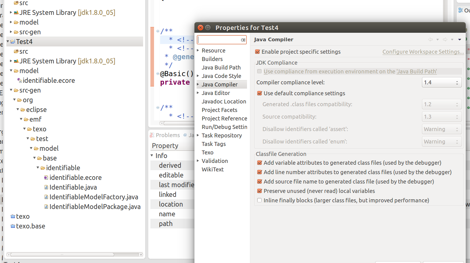Screen dimensions: 470x263
Task: Toggle Add line number attributes checkbox
Action: click(x=260, y=172)
